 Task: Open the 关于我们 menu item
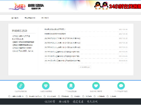point(45,18)
